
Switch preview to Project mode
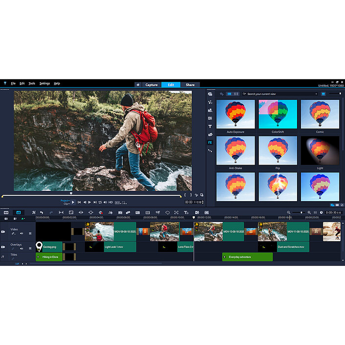[65, 201]
